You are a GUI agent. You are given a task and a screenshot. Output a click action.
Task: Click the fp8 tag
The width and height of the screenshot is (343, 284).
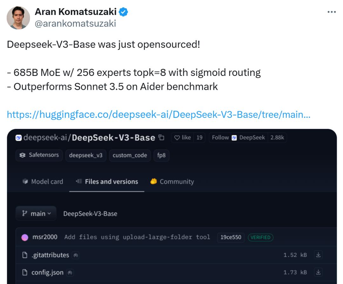[x=161, y=155]
